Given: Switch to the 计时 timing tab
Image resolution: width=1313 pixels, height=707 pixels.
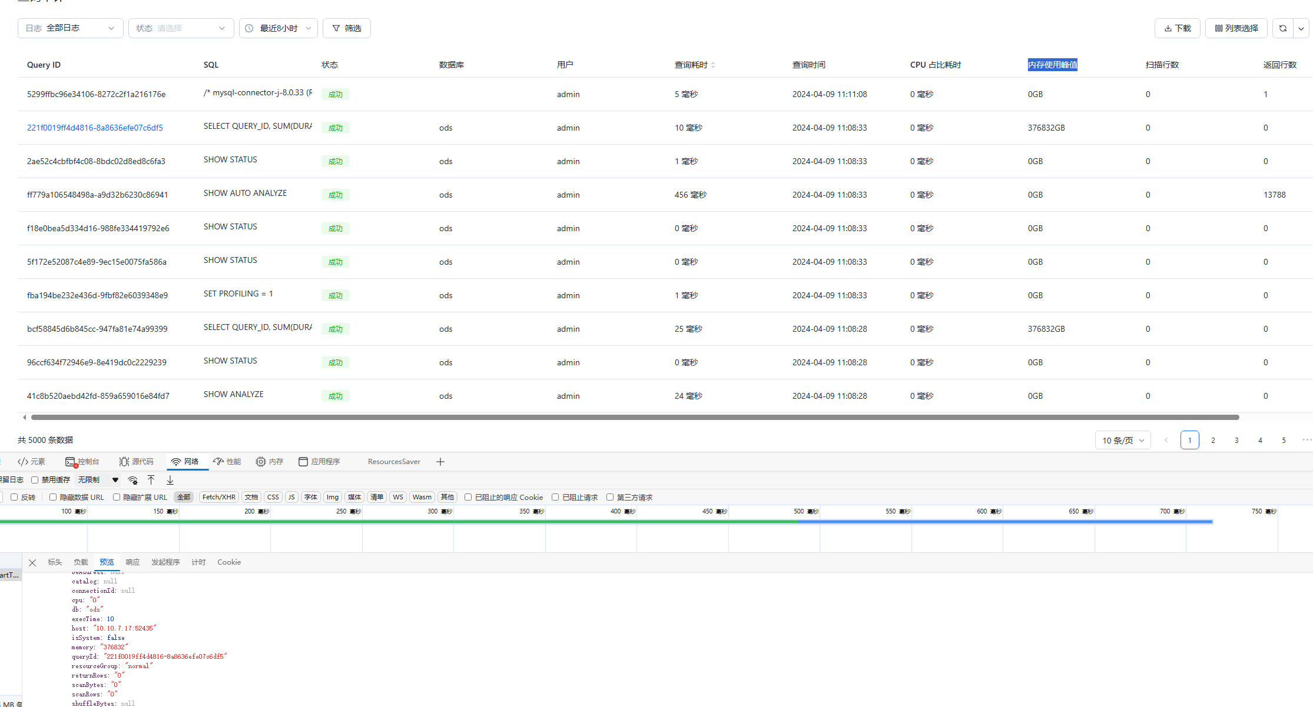Looking at the screenshot, I should coord(198,562).
